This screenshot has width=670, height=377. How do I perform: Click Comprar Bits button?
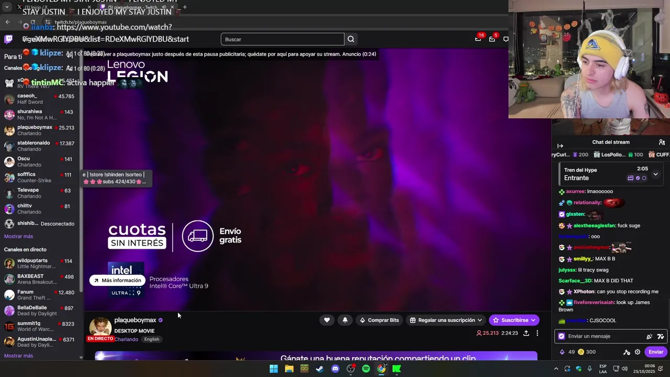379,320
